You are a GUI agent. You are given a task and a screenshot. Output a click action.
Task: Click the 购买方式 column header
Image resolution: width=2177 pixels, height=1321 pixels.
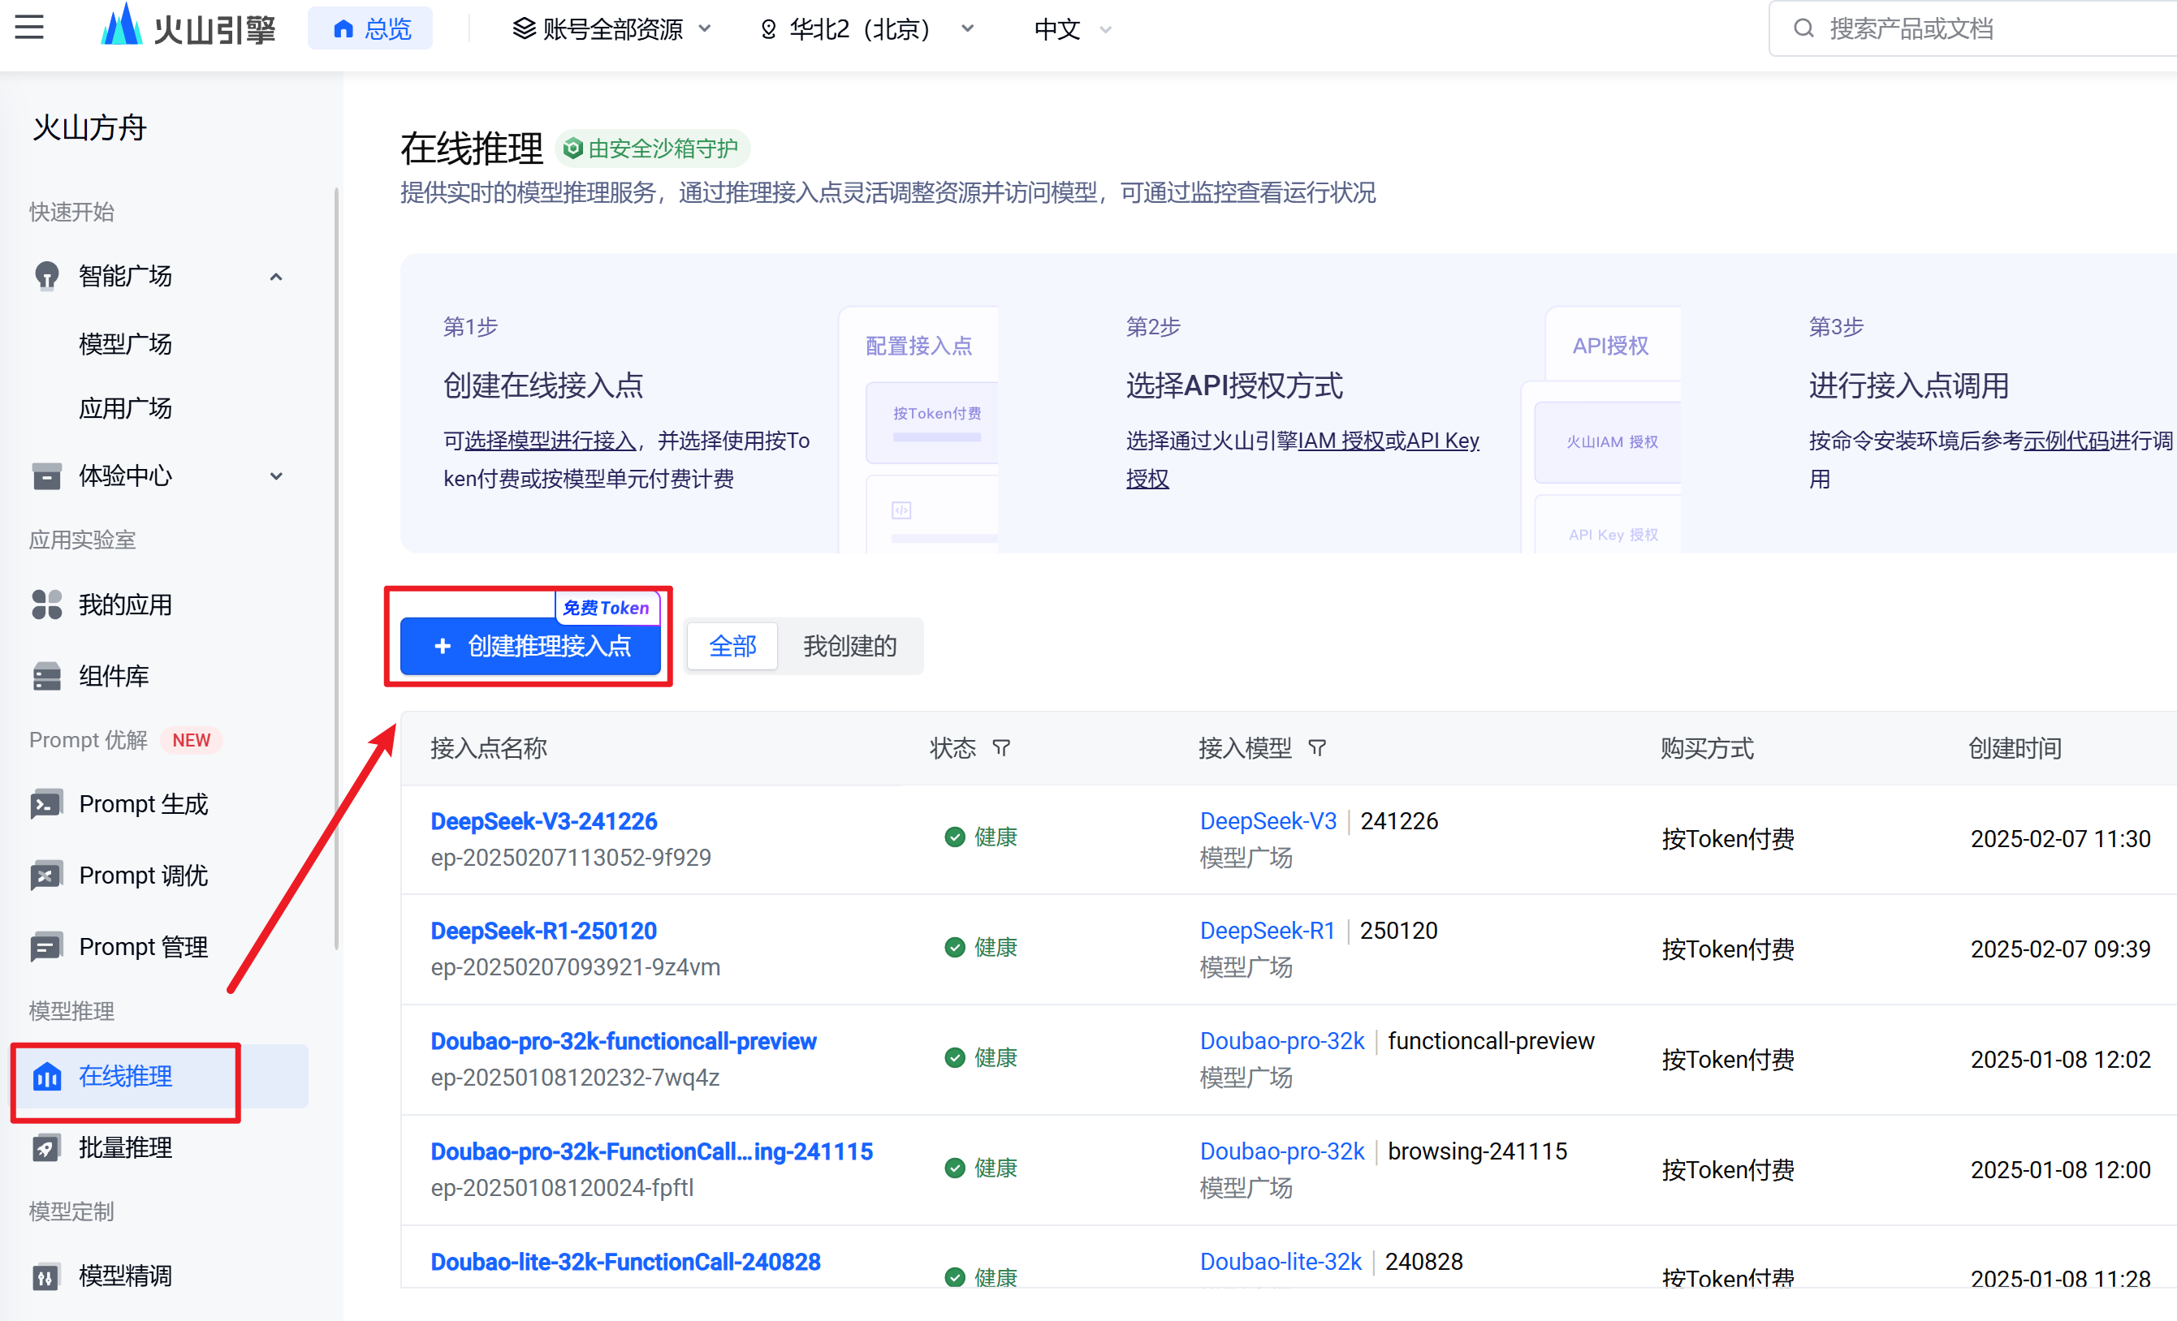1707,749
